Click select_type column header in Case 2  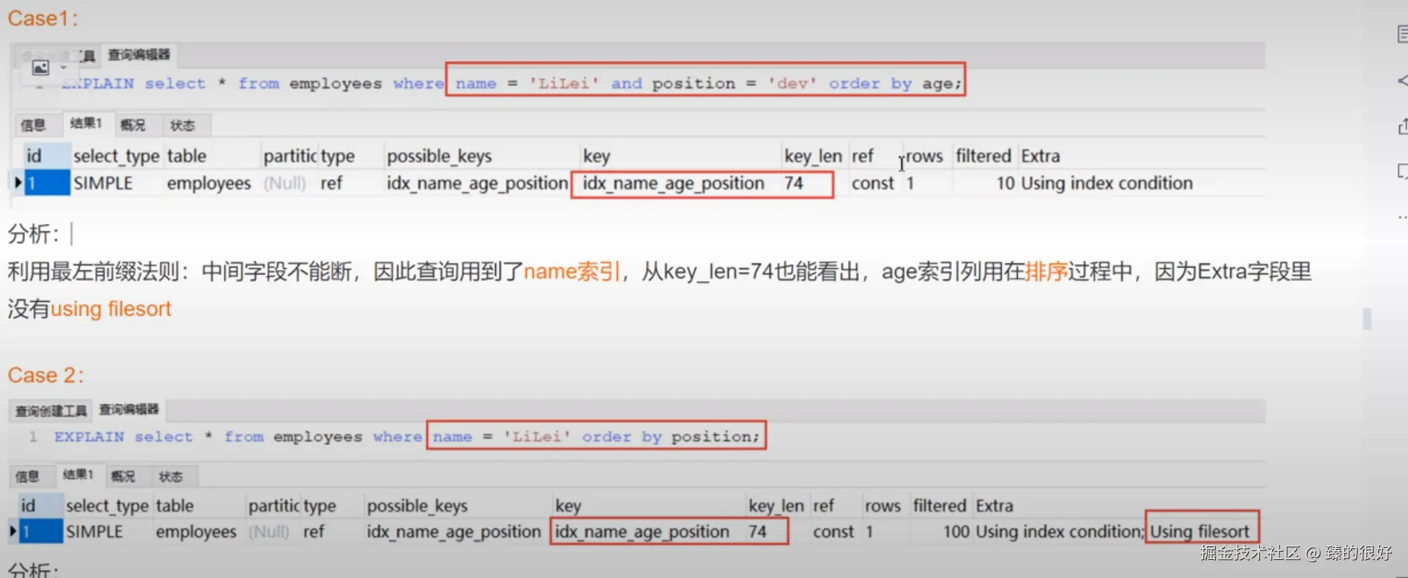[107, 505]
